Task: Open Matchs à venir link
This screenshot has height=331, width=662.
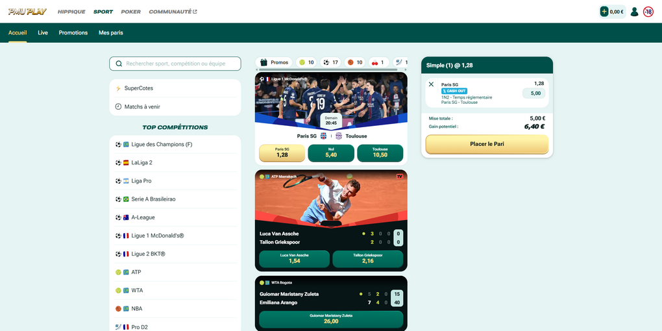Action: (x=175, y=107)
